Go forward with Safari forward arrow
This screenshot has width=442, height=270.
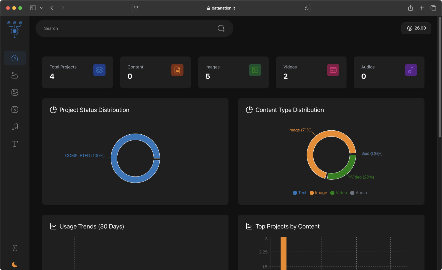(63, 8)
